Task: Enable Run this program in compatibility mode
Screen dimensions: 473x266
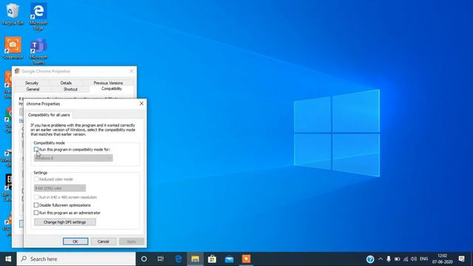Action: (36, 149)
